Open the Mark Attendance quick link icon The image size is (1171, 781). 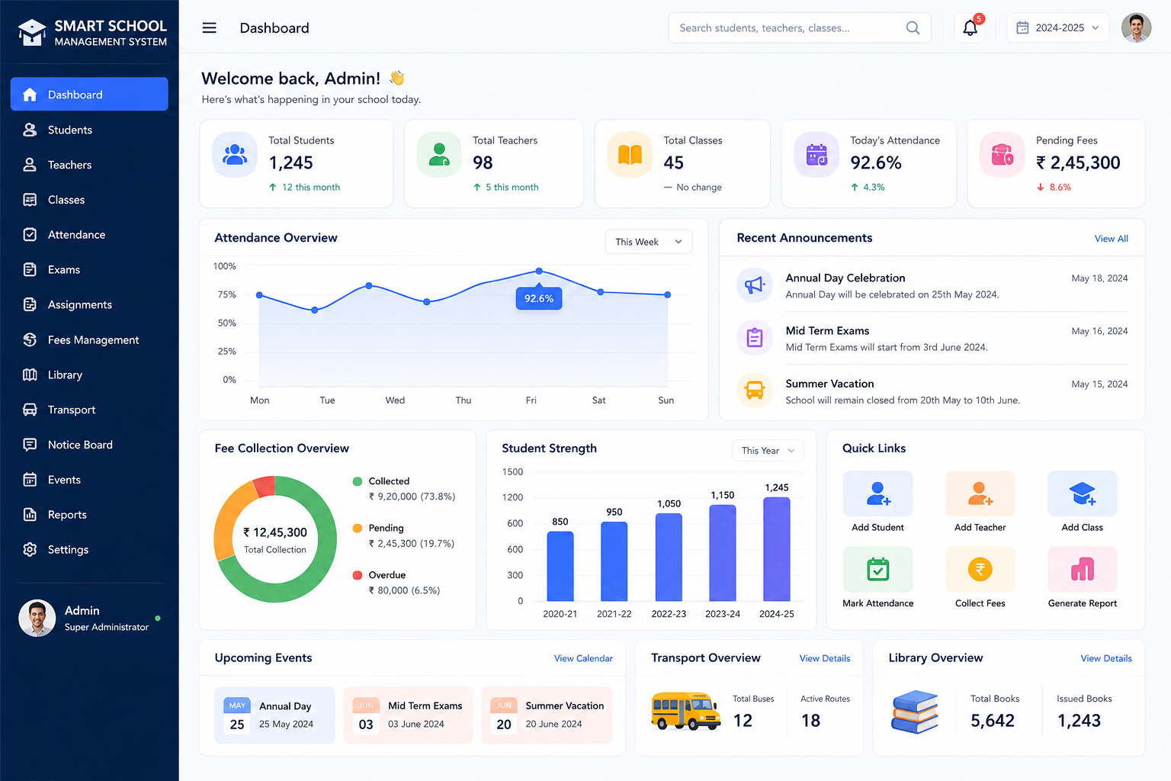click(x=877, y=569)
